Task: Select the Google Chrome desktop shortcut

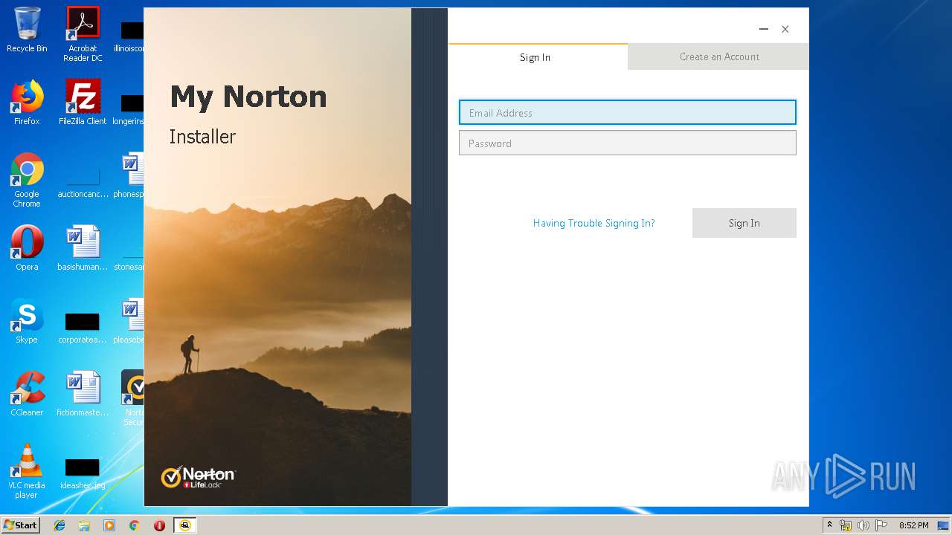Action: [x=27, y=180]
